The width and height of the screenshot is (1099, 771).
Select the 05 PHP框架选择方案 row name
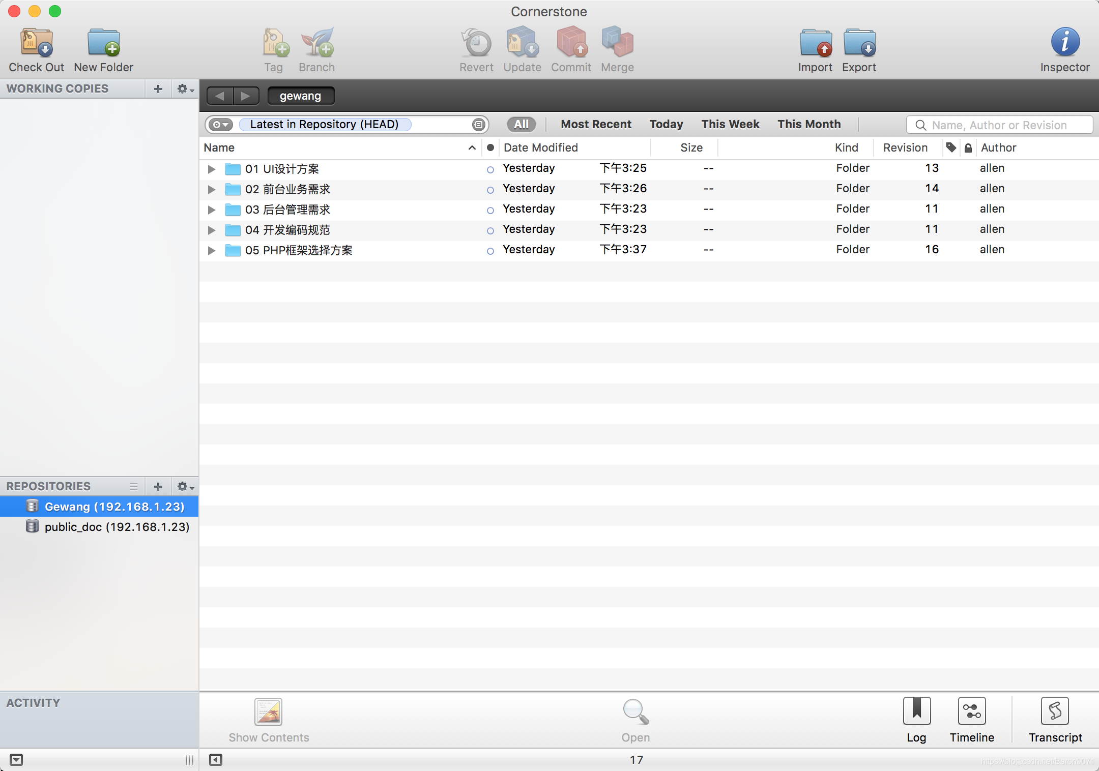(x=299, y=250)
